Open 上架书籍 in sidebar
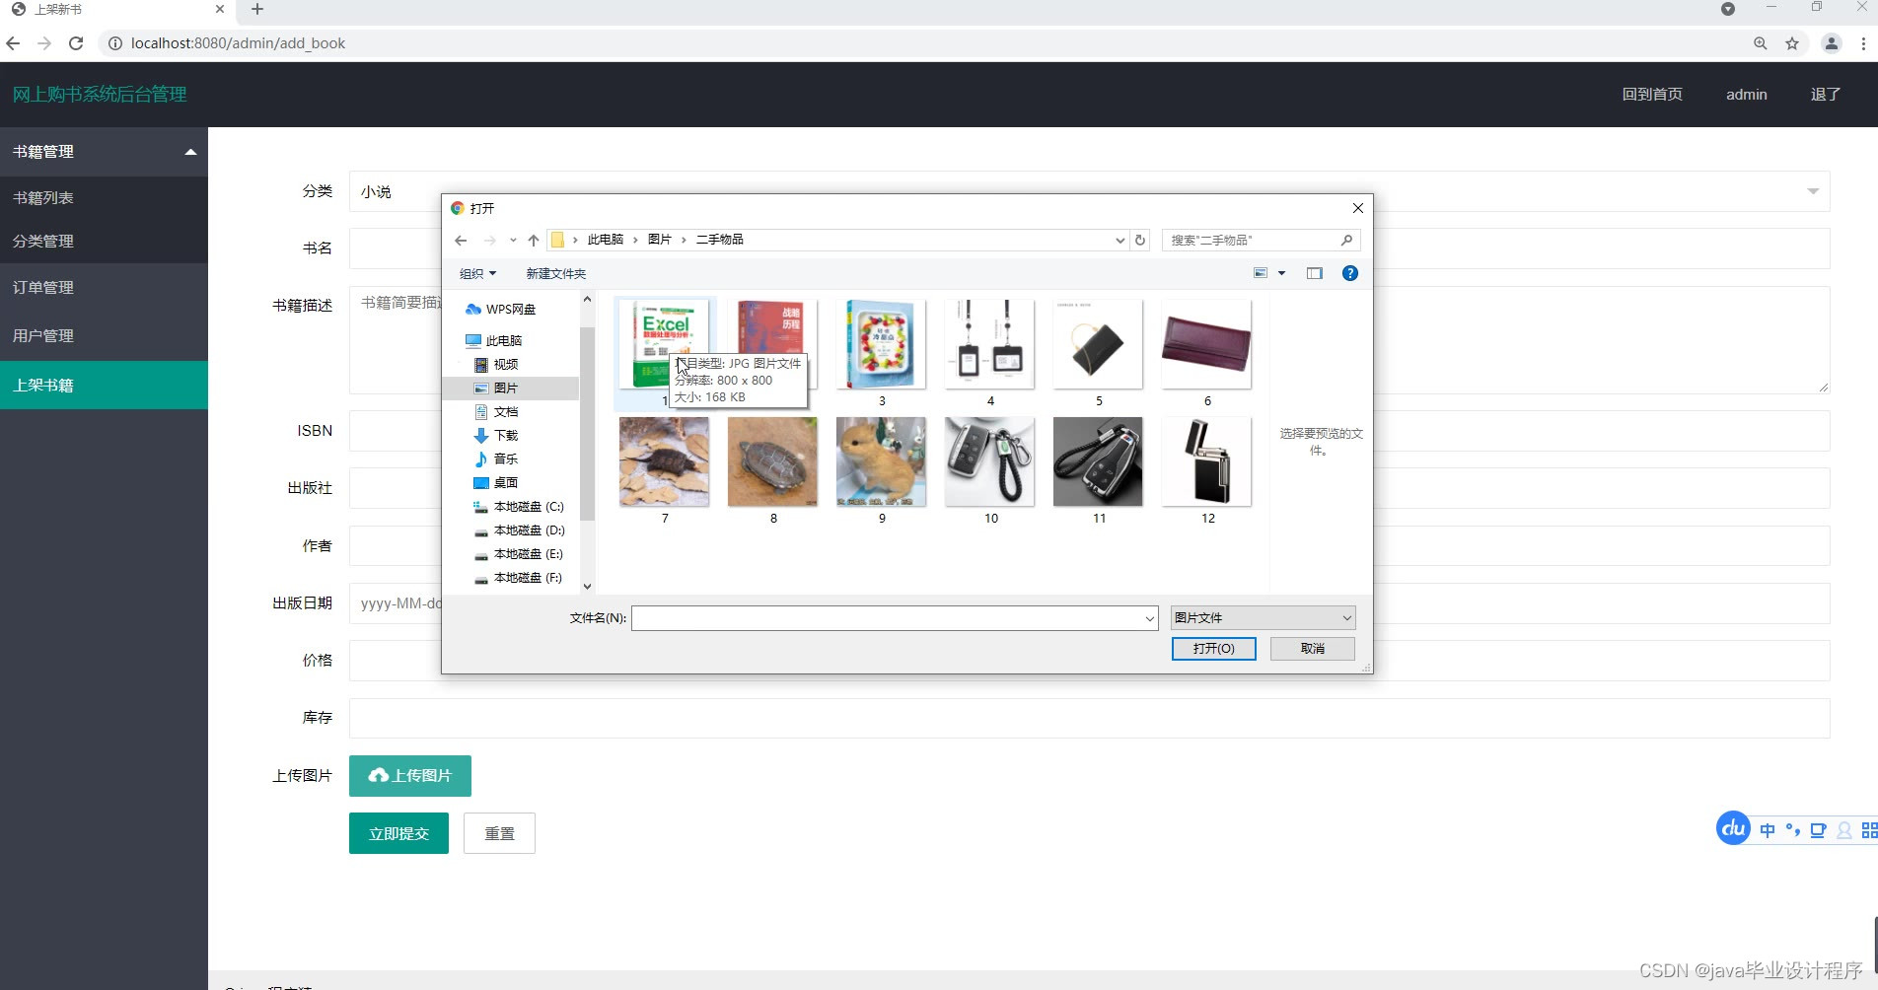The height and width of the screenshot is (990, 1878). [x=104, y=385]
